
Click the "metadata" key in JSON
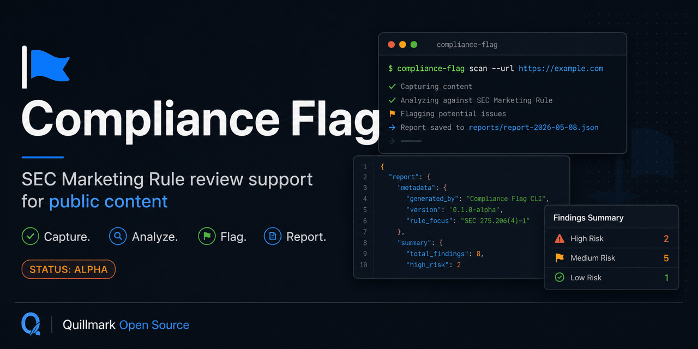pos(417,188)
